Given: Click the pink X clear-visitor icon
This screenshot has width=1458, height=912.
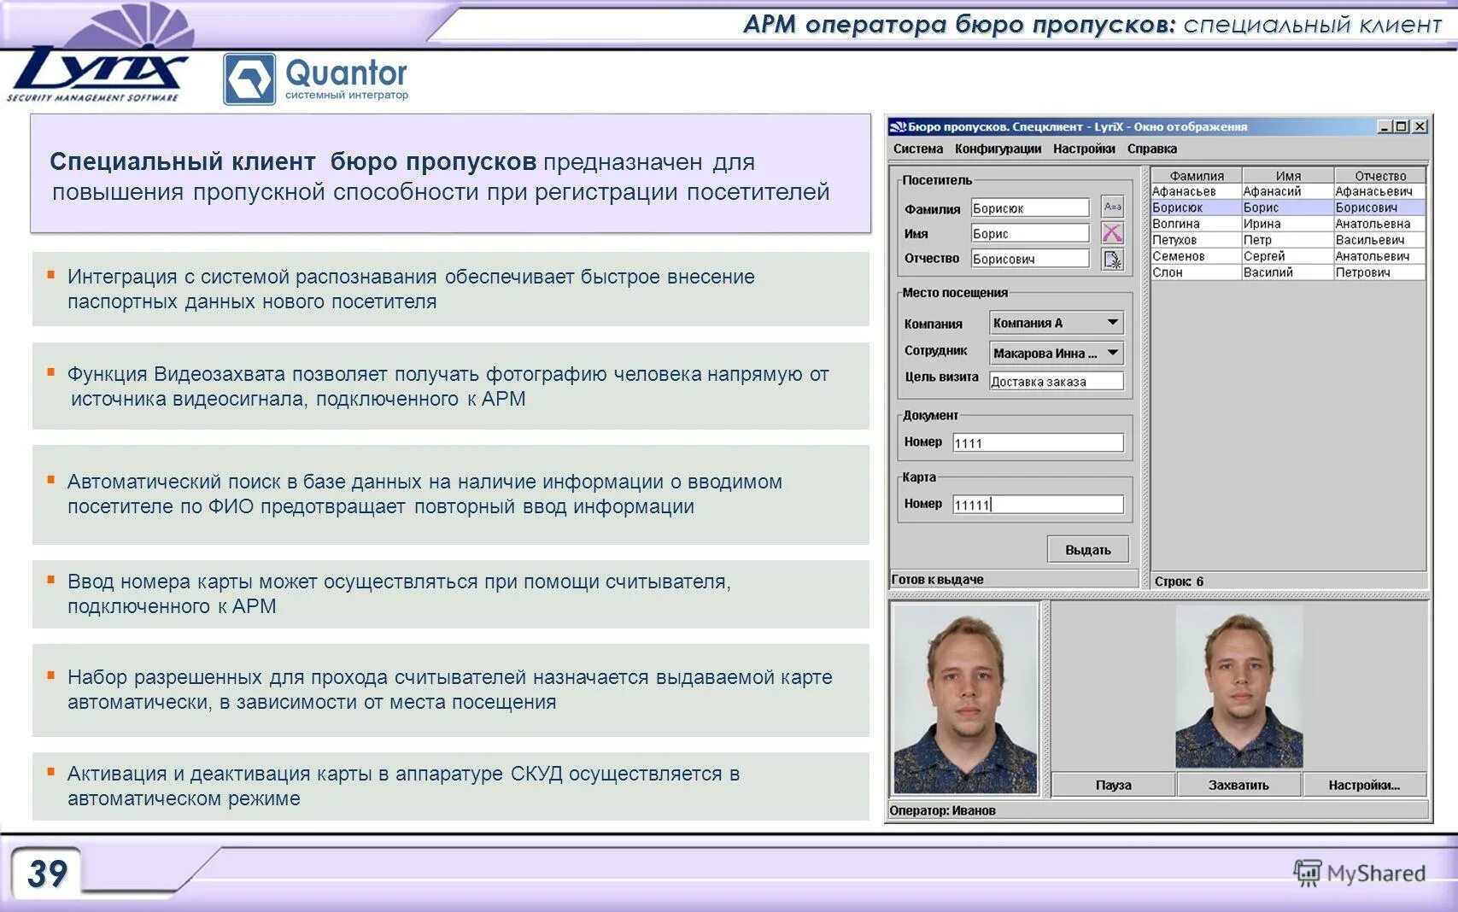Looking at the screenshot, I should point(1112,233).
